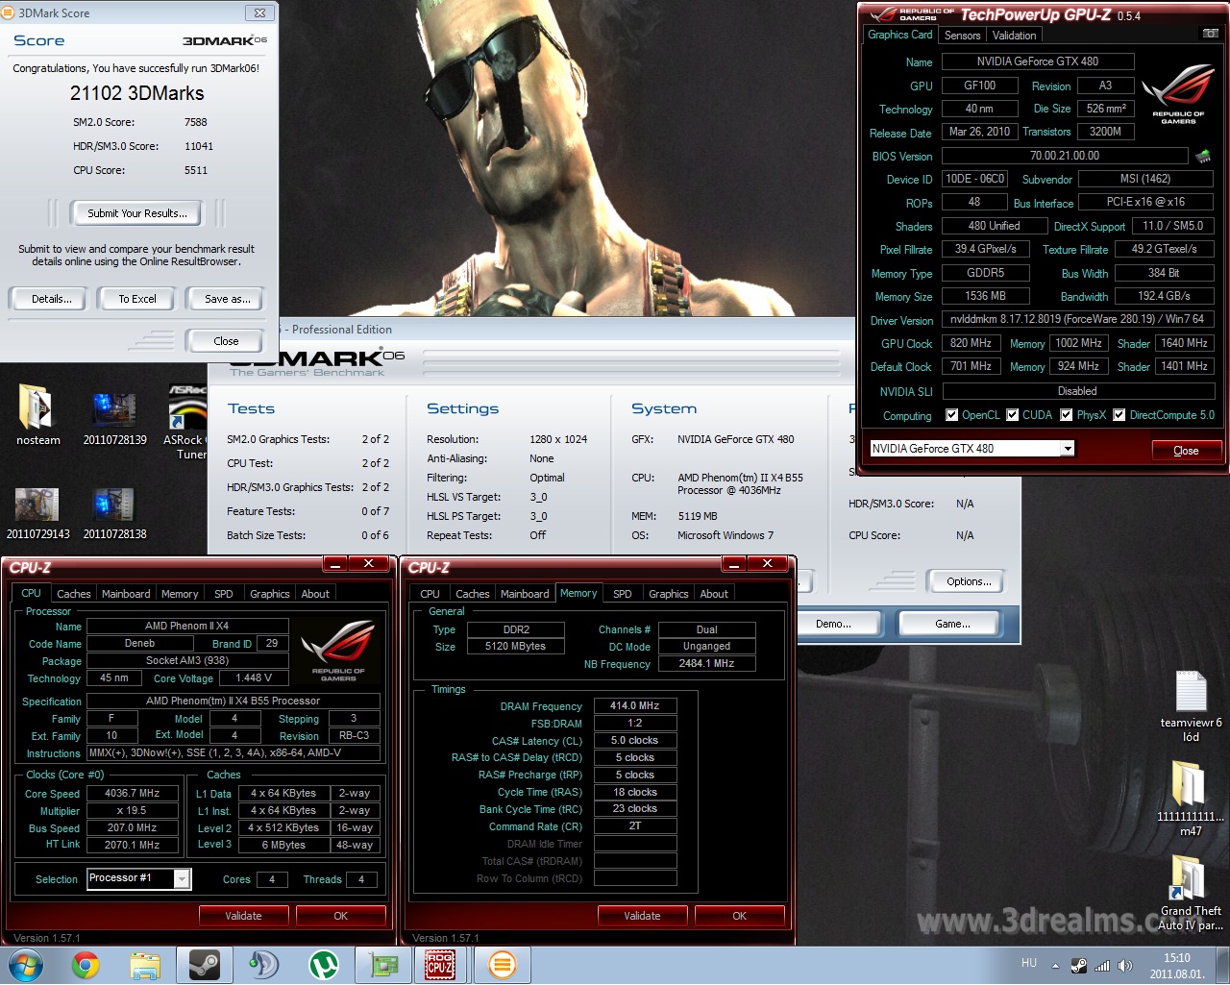Click the network signal tray icon

pyautogui.click(x=1102, y=966)
